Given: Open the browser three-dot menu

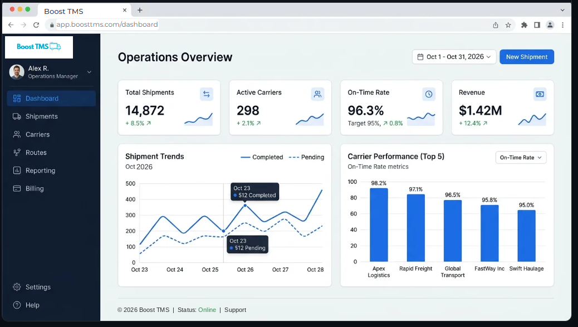Looking at the screenshot, I should [562, 25].
